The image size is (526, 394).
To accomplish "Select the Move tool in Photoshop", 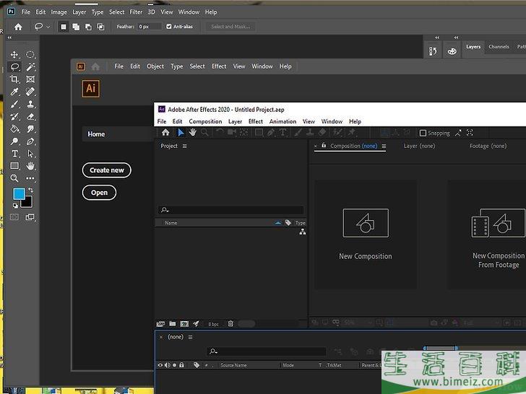I will tap(14, 54).
